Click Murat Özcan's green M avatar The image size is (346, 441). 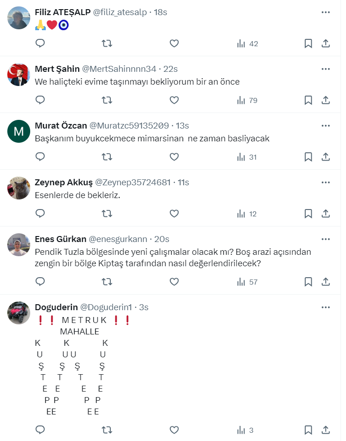(19, 131)
